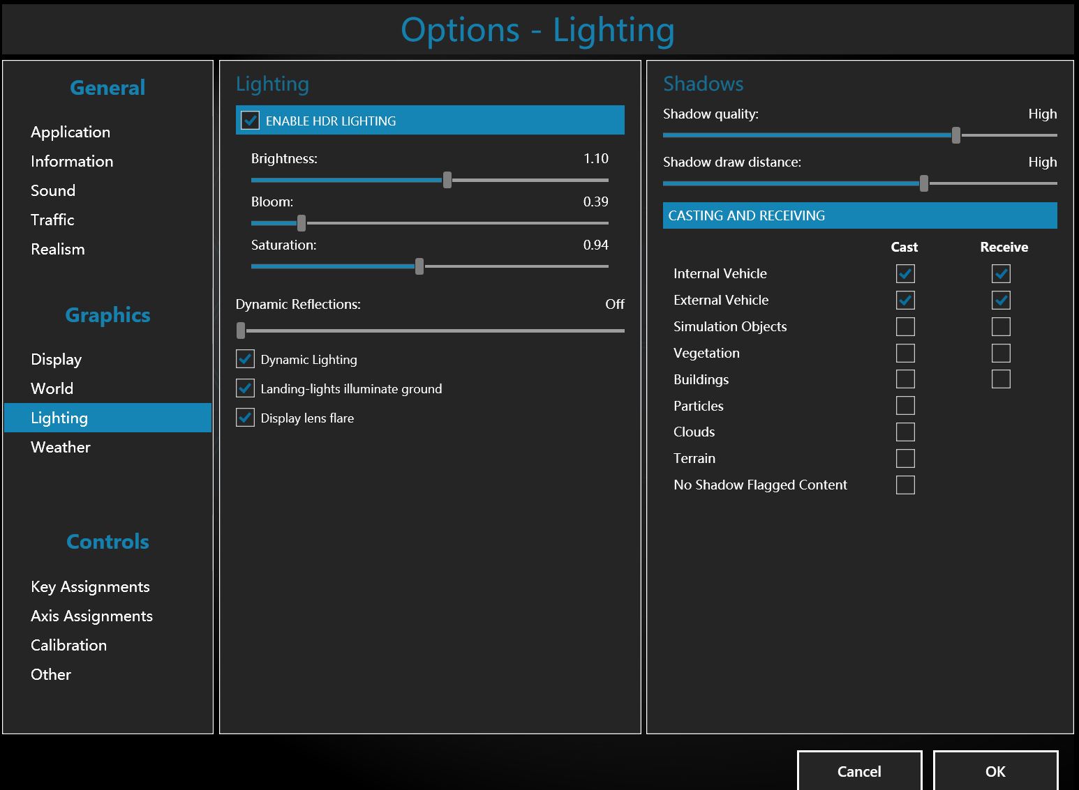Click the Brightness slider handle
This screenshot has height=790, width=1079.
pos(447,180)
